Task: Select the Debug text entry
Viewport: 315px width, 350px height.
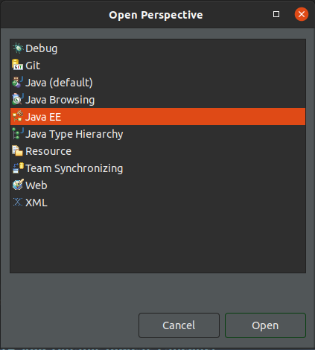Action: pyautogui.click(x=42, y=48)
